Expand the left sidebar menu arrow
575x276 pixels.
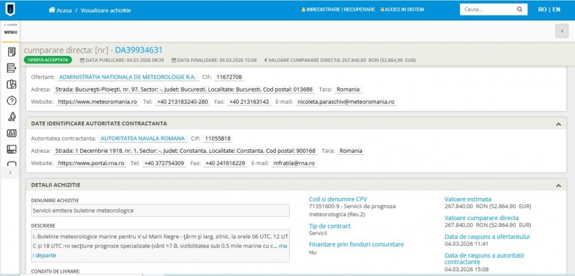[9, 173]
